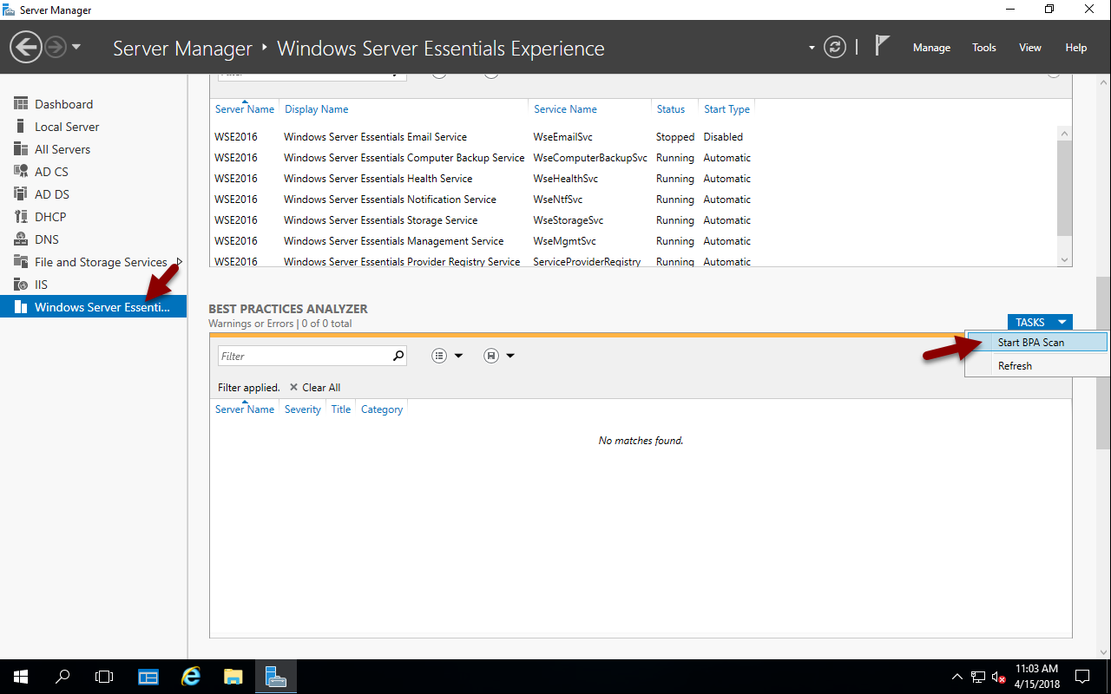This screenshot has height=694, width=1111.
Task: Sort services by Service Name column
Action: point(565,109)
